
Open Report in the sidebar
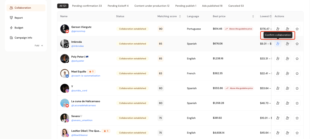pyautogui.click(x=19, y=18)
